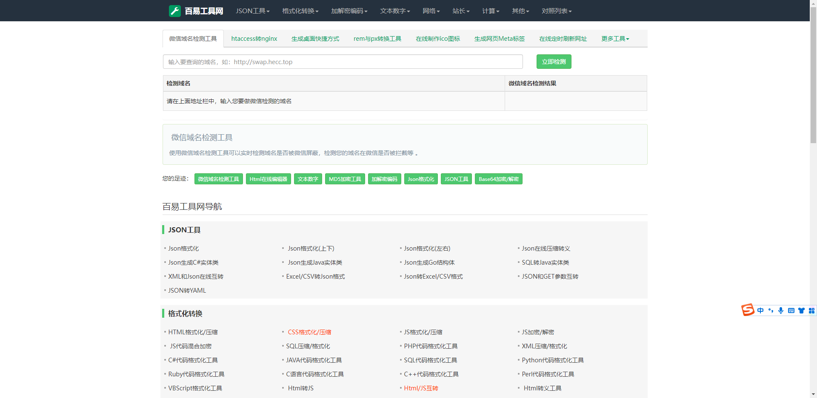Open the Json生成Java实体类 link
The width and height of the screenshot is (817, 398).
[x=315, y=263]
